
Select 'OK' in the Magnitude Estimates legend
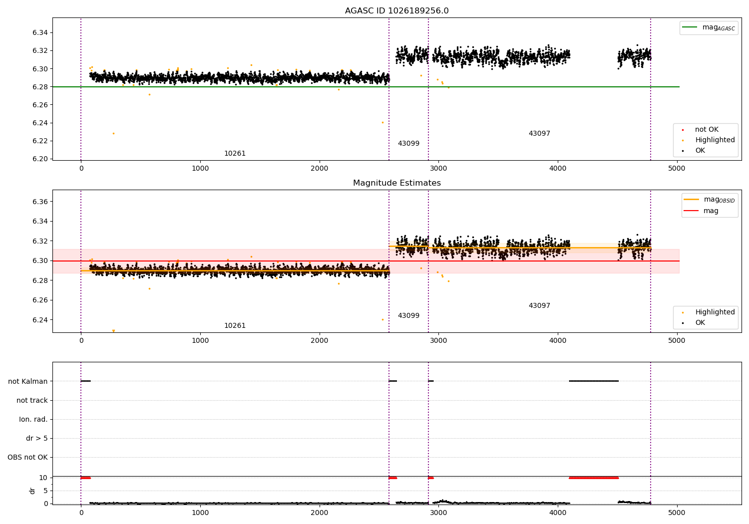(x=700, y=323)
